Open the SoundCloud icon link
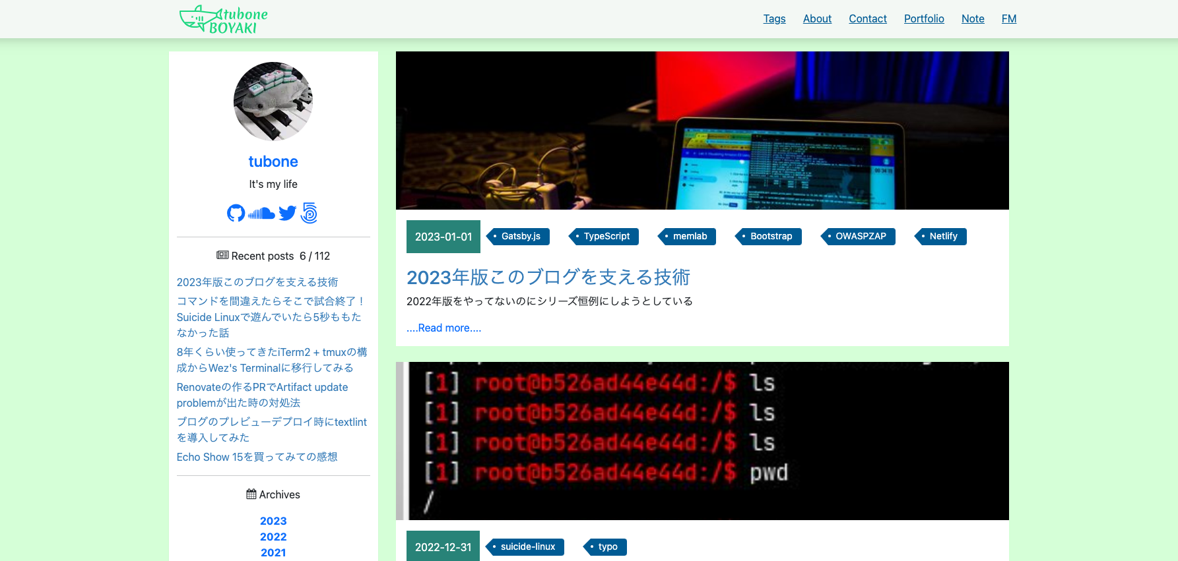 (x=261, y=213)
